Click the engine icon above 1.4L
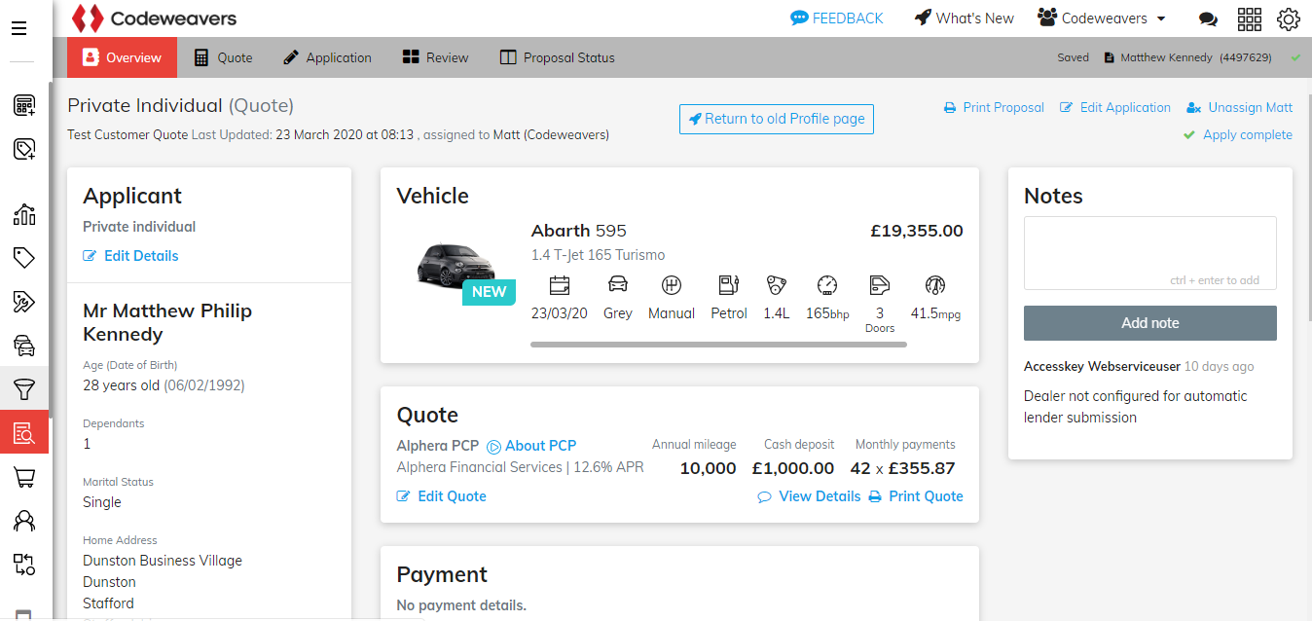Viewport: 1312px width, 621px height. pyautogui.click(x=776, y=285)
